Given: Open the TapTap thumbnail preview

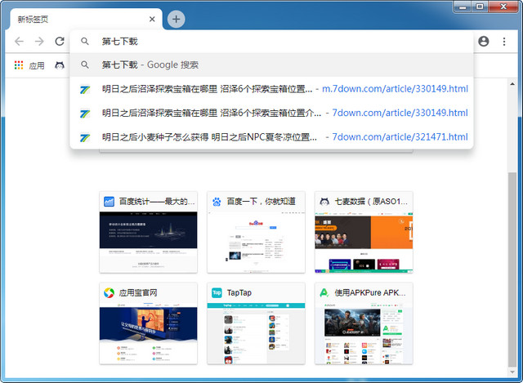Looking at the screenshot, I should (256, 333).
